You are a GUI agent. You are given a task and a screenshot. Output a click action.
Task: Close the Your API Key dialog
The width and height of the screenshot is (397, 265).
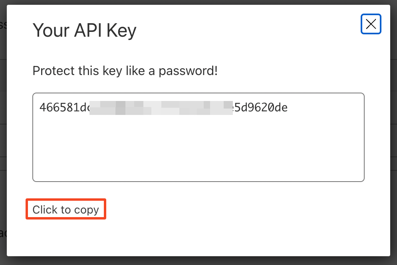tap(371, 24)
